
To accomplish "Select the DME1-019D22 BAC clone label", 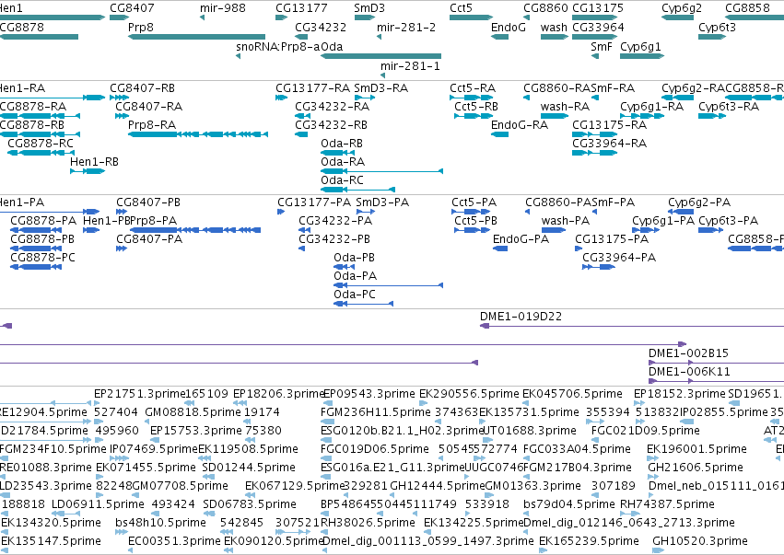I will (521, 318).
